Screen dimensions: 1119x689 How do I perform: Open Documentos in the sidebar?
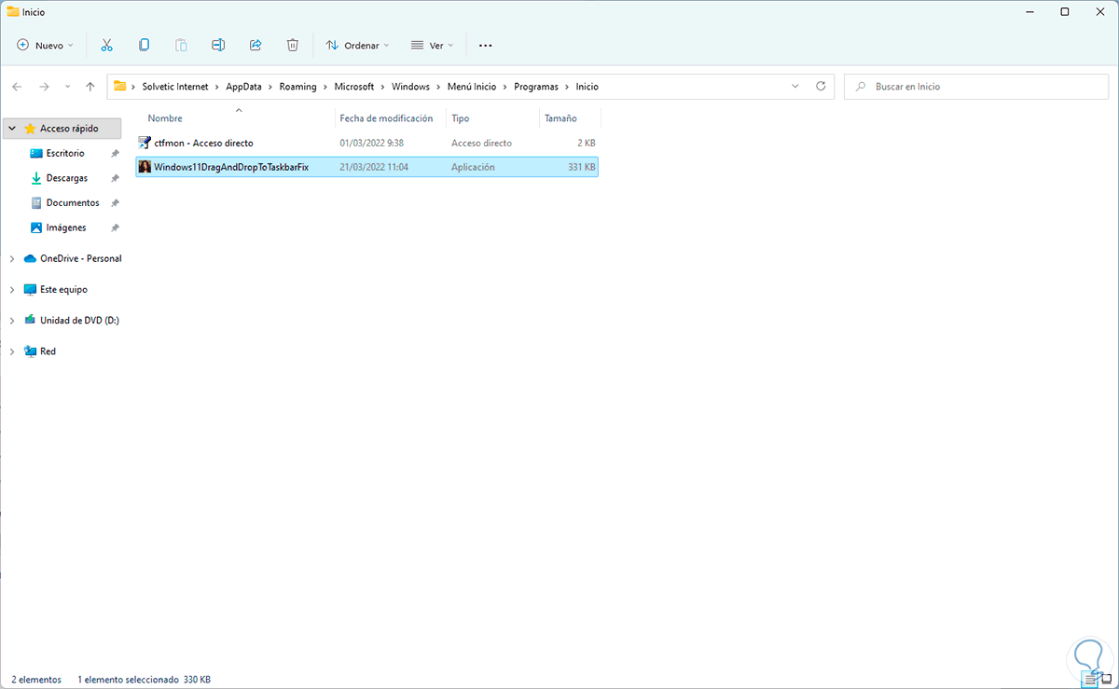tap(73, 202)
